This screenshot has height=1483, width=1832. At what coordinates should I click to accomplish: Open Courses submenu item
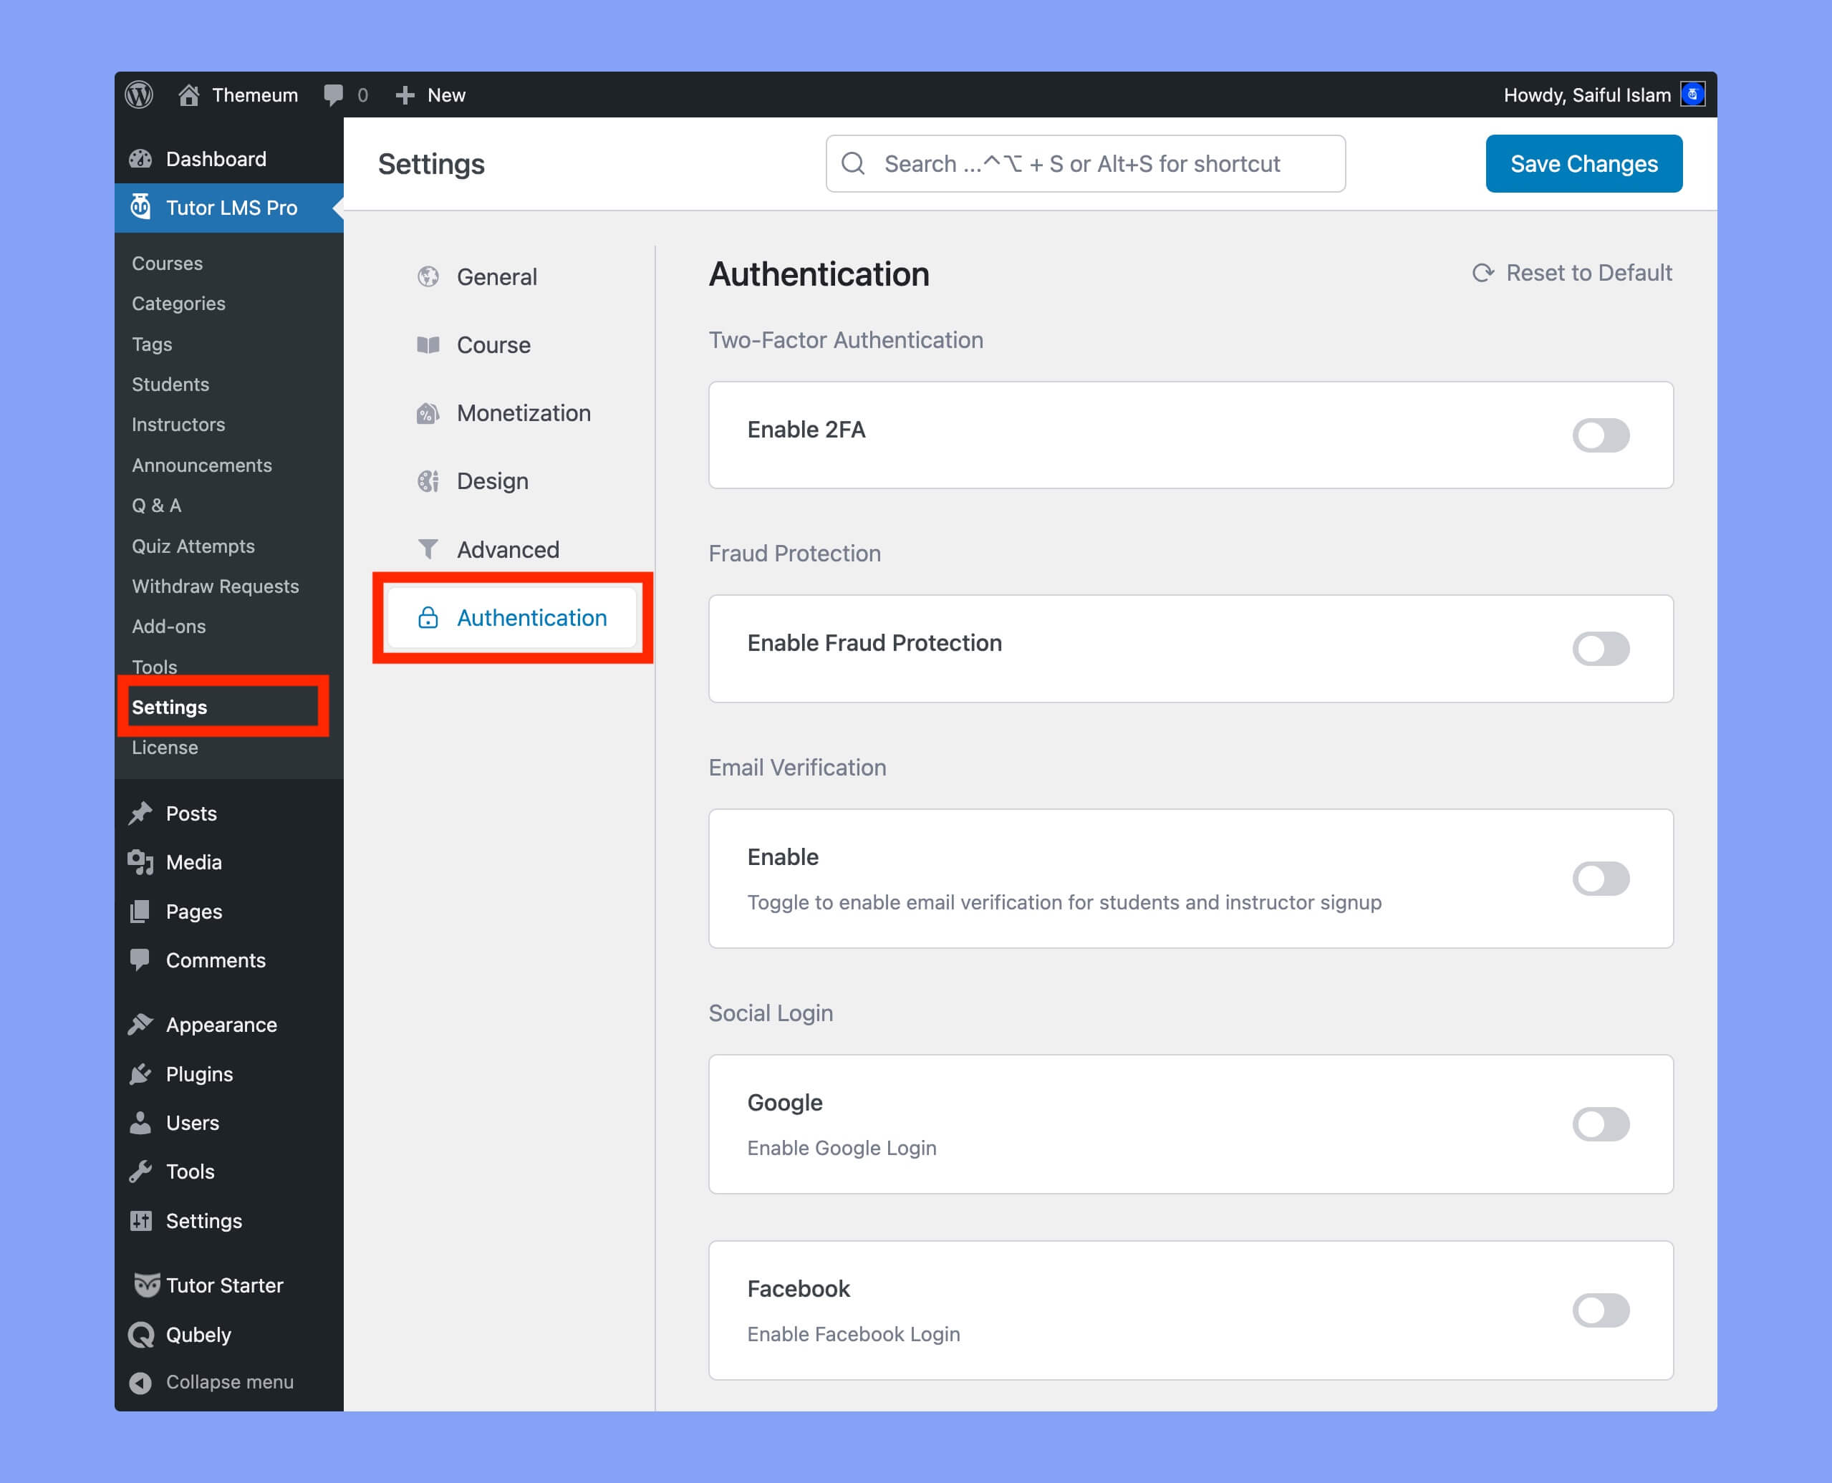[x=167, y=263]
